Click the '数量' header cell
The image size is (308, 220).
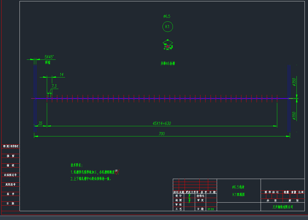pyautogui.click(x=286, y=192)
